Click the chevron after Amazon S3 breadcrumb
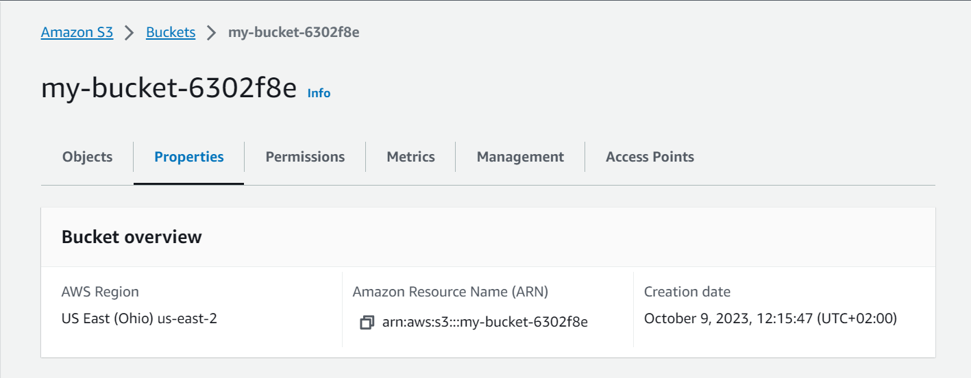The height and width of the screenshot is (378, 971). 130,32
